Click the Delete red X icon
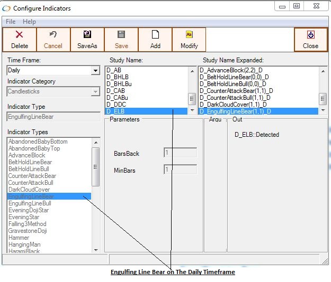Image resolution: width=331 pixels, height=282 pixels. [x=20, y=35]
